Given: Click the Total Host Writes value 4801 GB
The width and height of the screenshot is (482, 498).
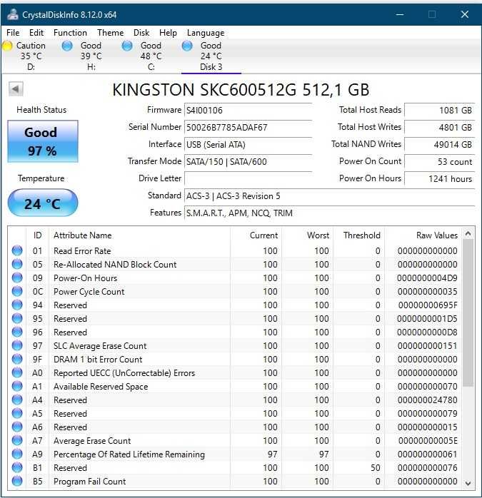Looking at the screenshot, I should coord(439,128).
